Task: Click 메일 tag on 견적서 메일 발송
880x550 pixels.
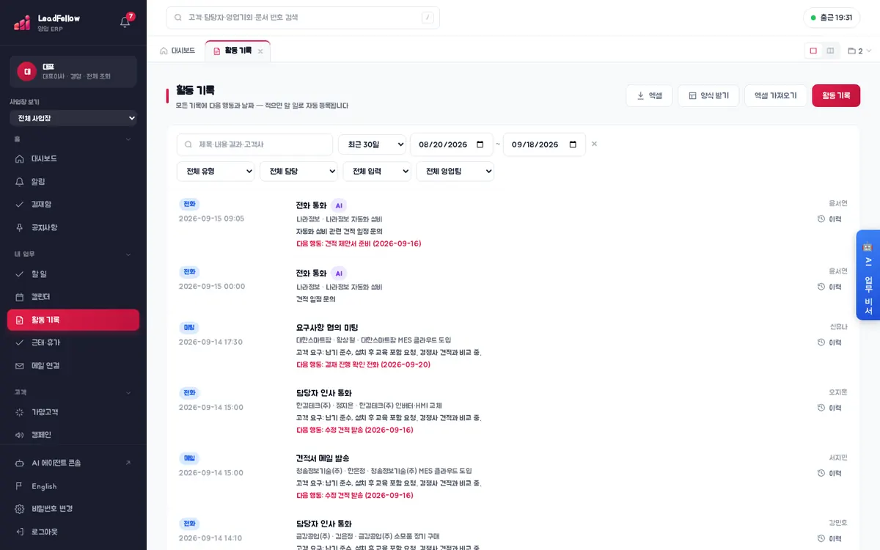Action: point(189,458)
